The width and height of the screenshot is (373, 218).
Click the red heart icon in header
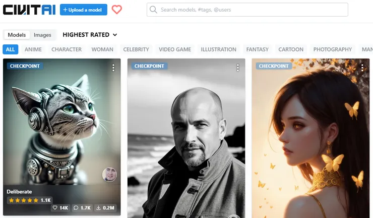117,10
